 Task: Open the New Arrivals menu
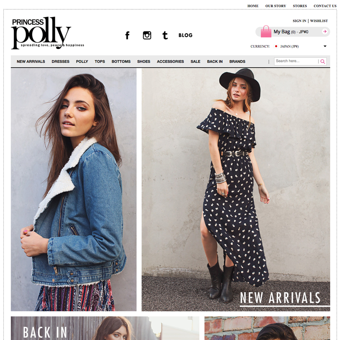(31, 62)
